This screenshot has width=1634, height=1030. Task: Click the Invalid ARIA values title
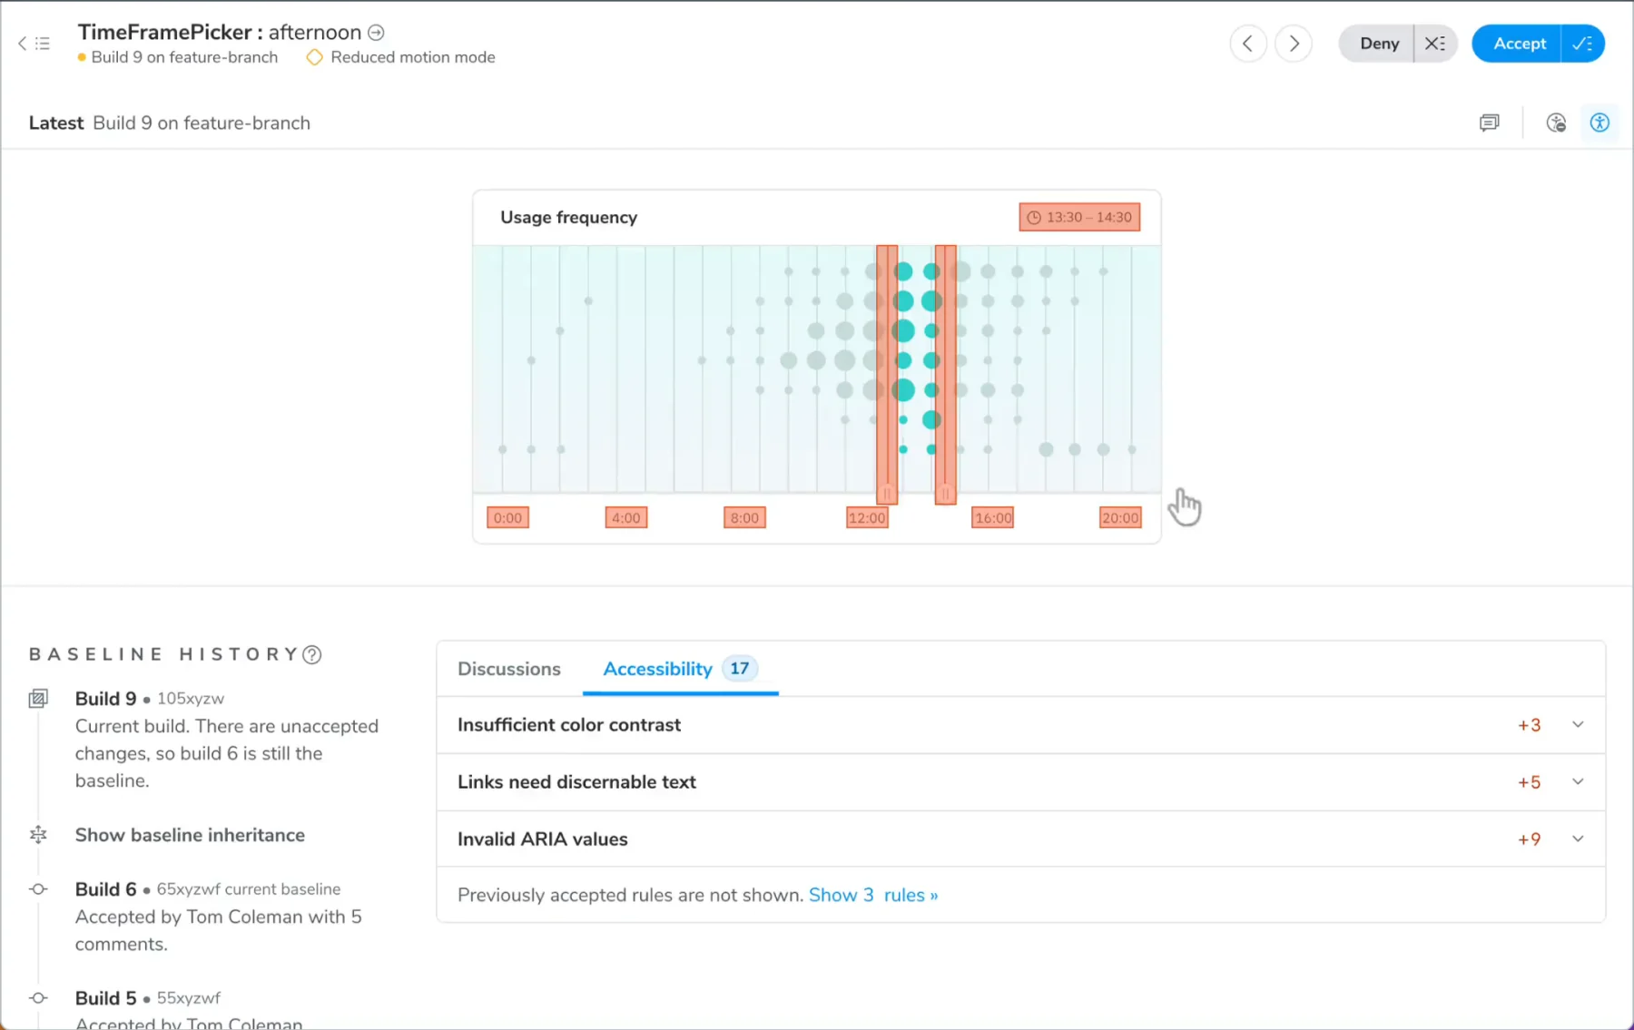[x=543, y=839]
